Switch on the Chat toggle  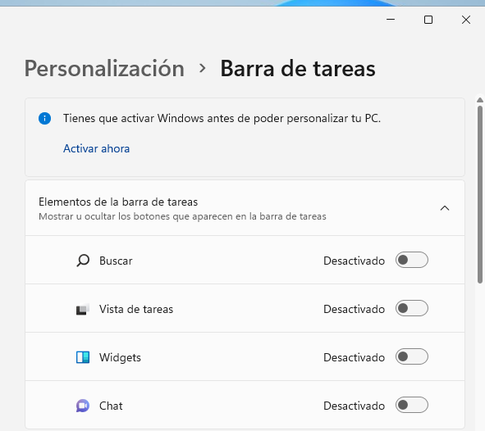tap(412, 405)
